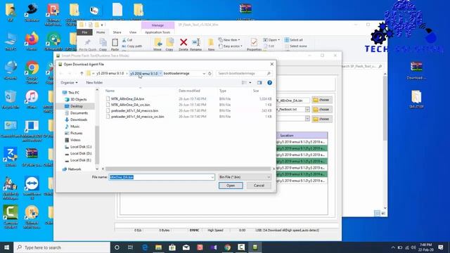Click Paste in Explorer ribbon

115,44
